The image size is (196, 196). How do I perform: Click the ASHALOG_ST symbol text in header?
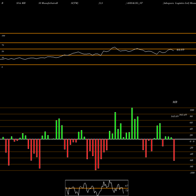tap(135, 3)
